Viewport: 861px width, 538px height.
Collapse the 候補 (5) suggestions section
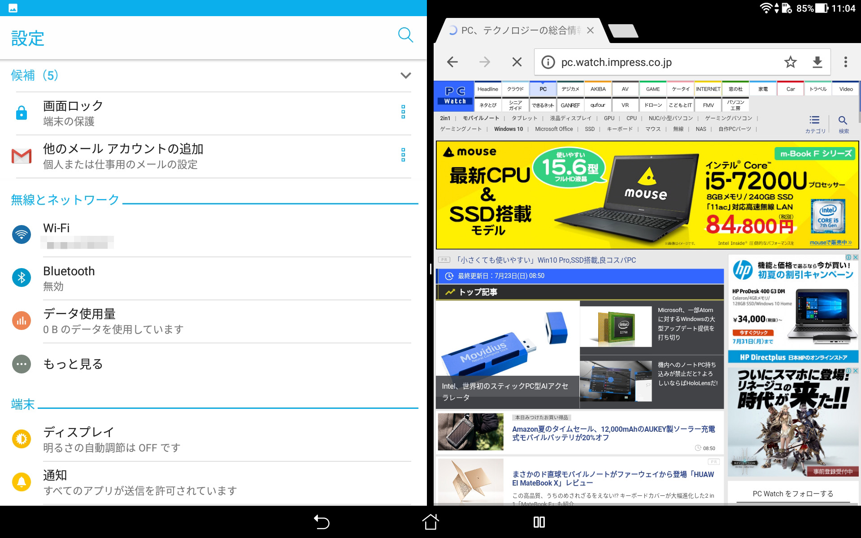tap(405, 75)
